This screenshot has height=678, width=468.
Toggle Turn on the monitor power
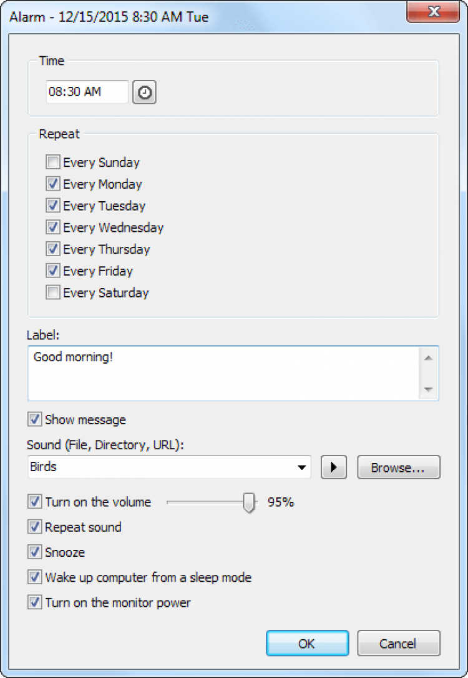click(35, 603)
